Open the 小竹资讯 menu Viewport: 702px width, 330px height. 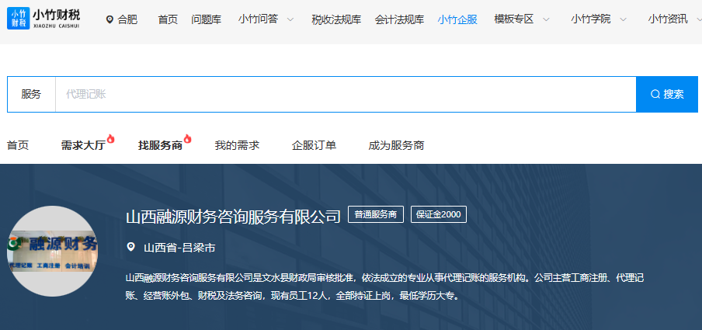[x=668, y=19]
